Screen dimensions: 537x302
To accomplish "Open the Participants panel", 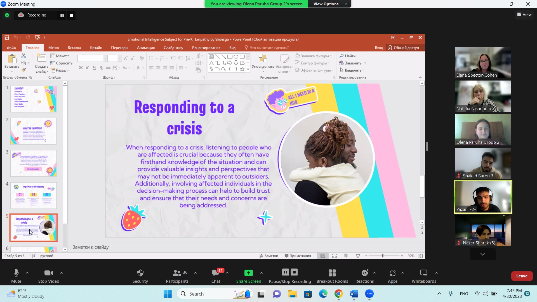I will coord(177,276).
